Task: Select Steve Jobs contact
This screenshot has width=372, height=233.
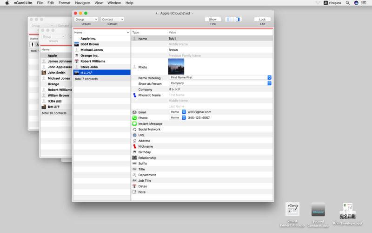Action: click(x=102, y=67)
